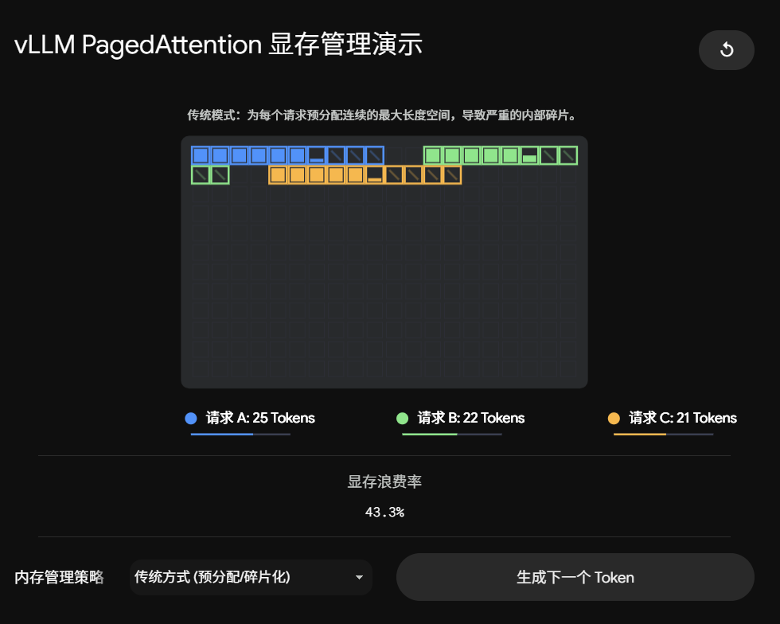Click the 内存管理策略 label
The height and width of the screenshot is (624, 780).
[59, 577]
